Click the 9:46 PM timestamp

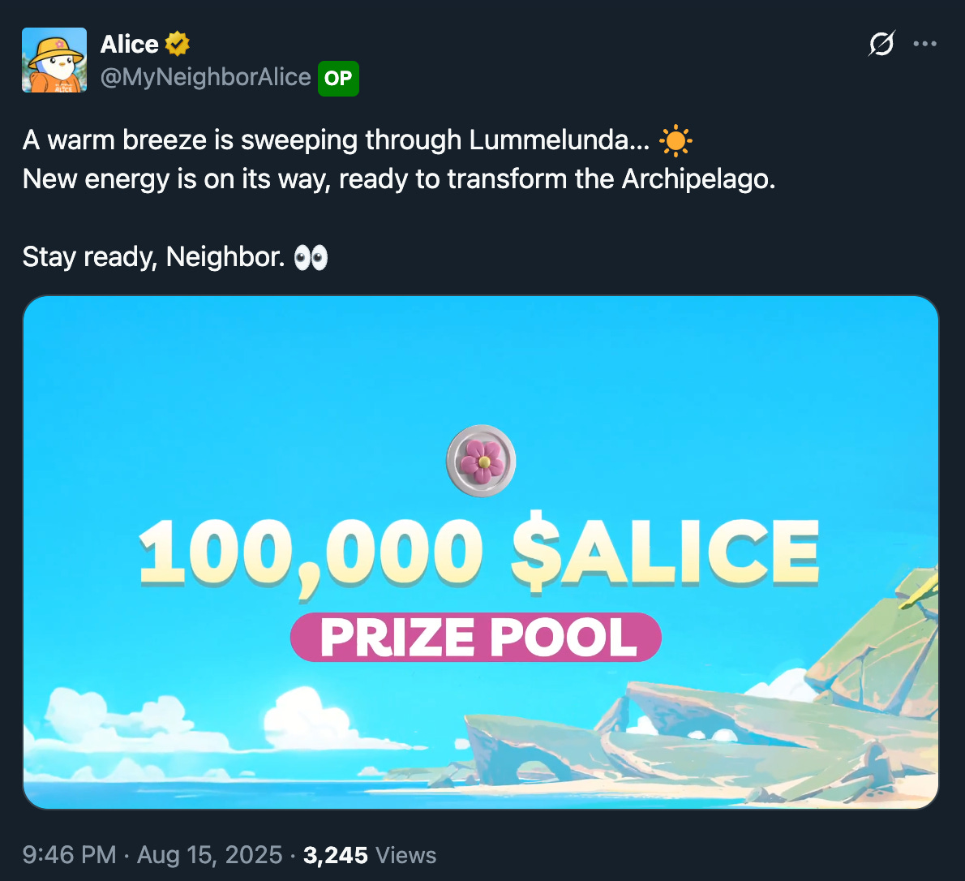(69, 854)
